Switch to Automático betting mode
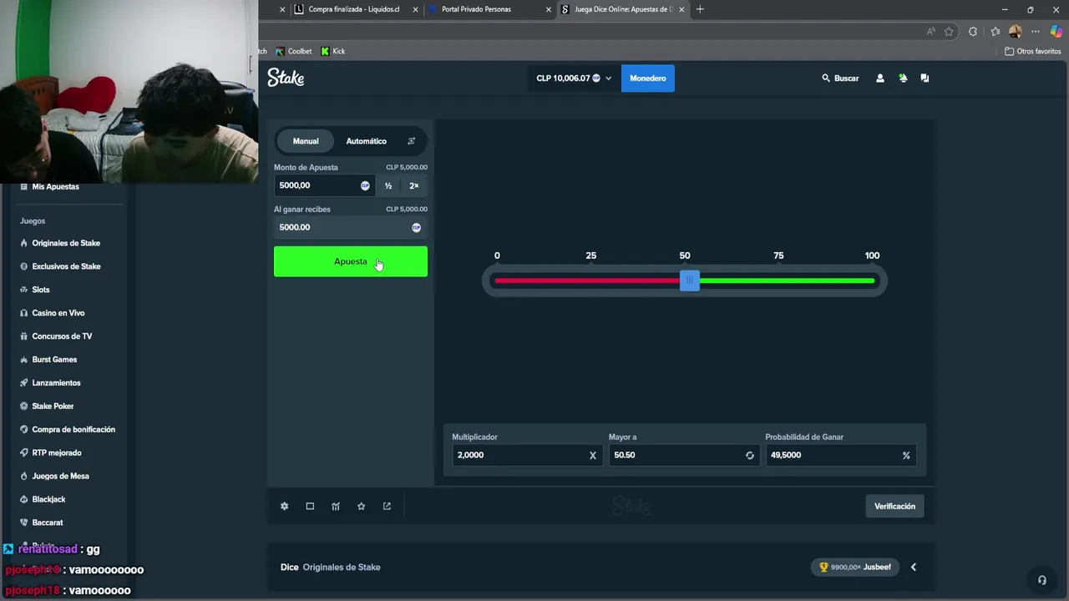This screenshot has width=1069, height=601. (367, 141)
